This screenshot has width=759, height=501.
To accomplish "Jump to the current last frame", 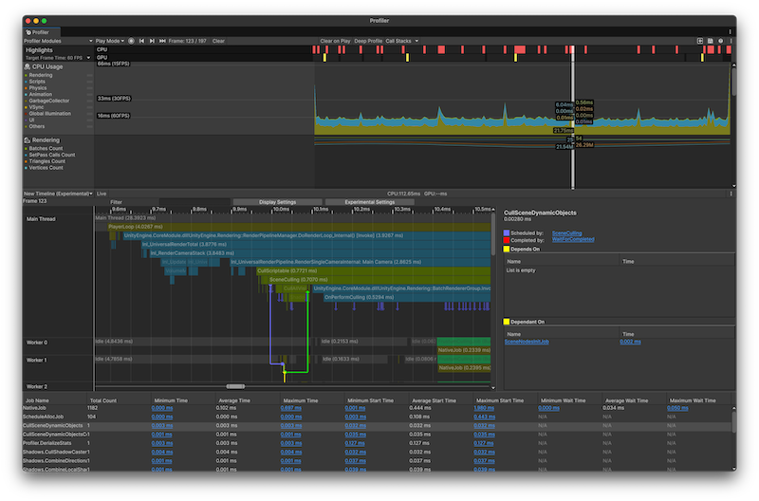I will click(163, 42).
